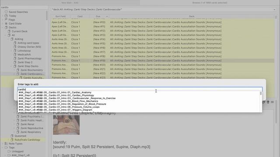280x157 pixels.
Task: Sort by the Deck column header
Action: click(192, 17)
